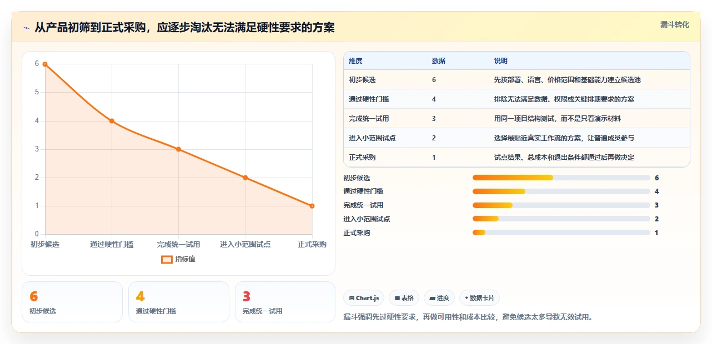712x344 pixels.
Task: Click the 进度 chip icon
Action: coord(432,298)
